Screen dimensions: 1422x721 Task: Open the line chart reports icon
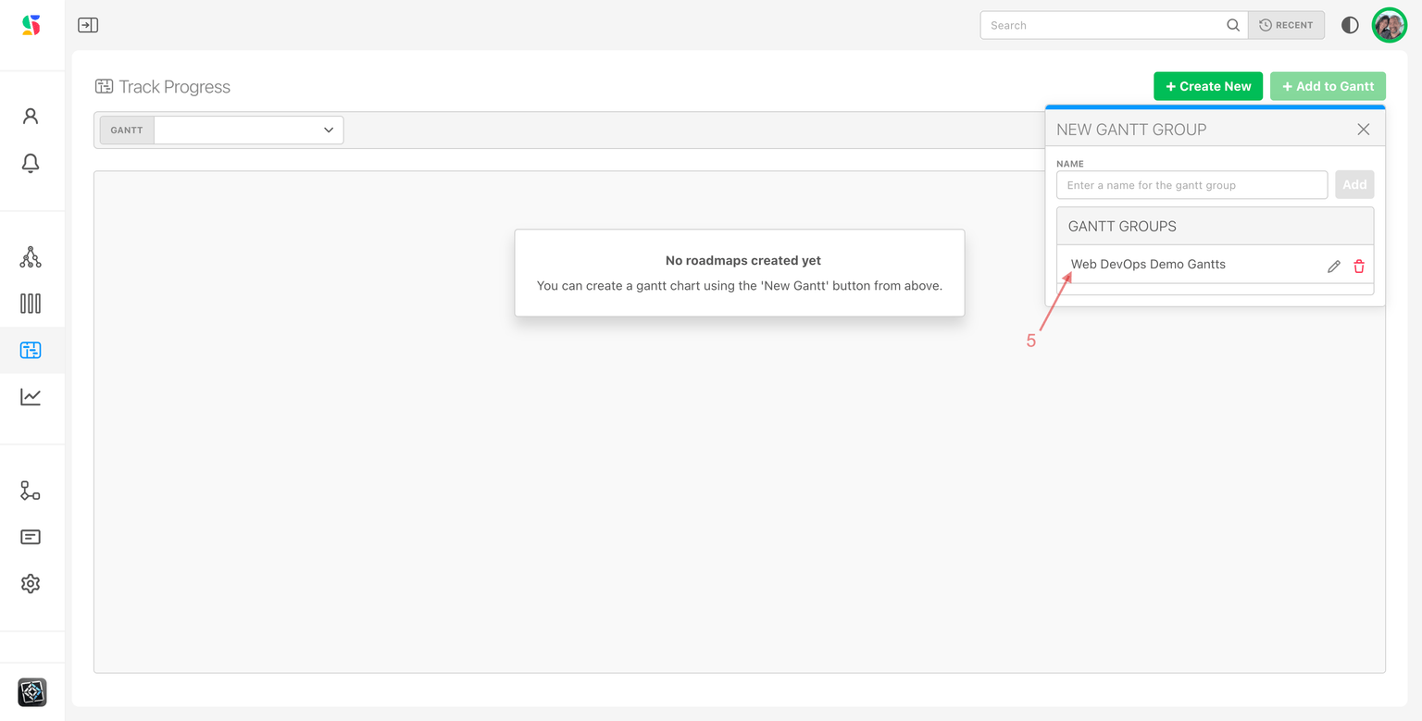(x=31, y=397)
